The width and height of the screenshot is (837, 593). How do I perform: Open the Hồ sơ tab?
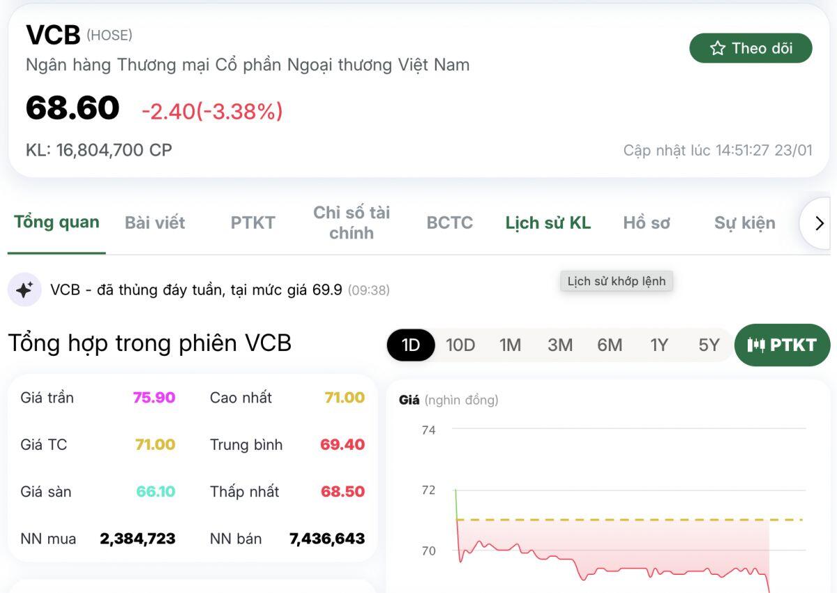646,223
